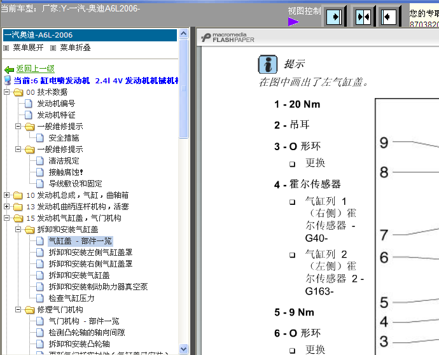The height and width of the screenshot is (355, 439).
Task: Expand the 10 发动机总成 folder
Action: (7, 195)
